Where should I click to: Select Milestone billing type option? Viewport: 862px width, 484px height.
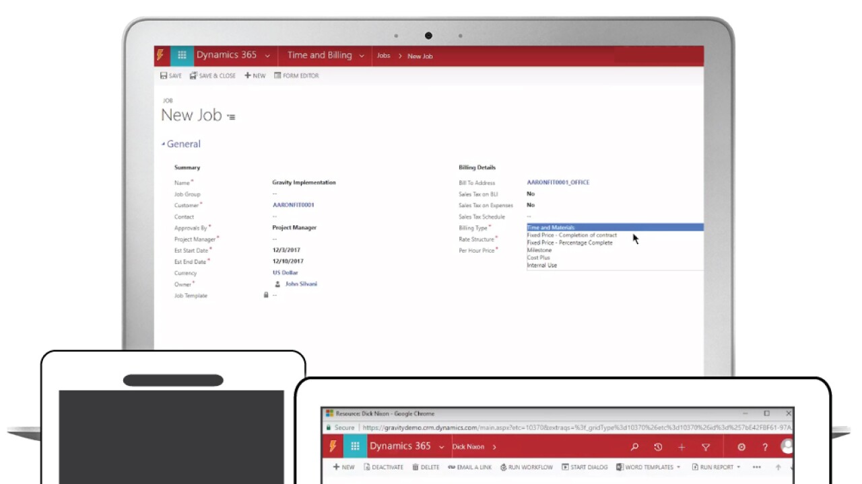(x=539, y=250)
